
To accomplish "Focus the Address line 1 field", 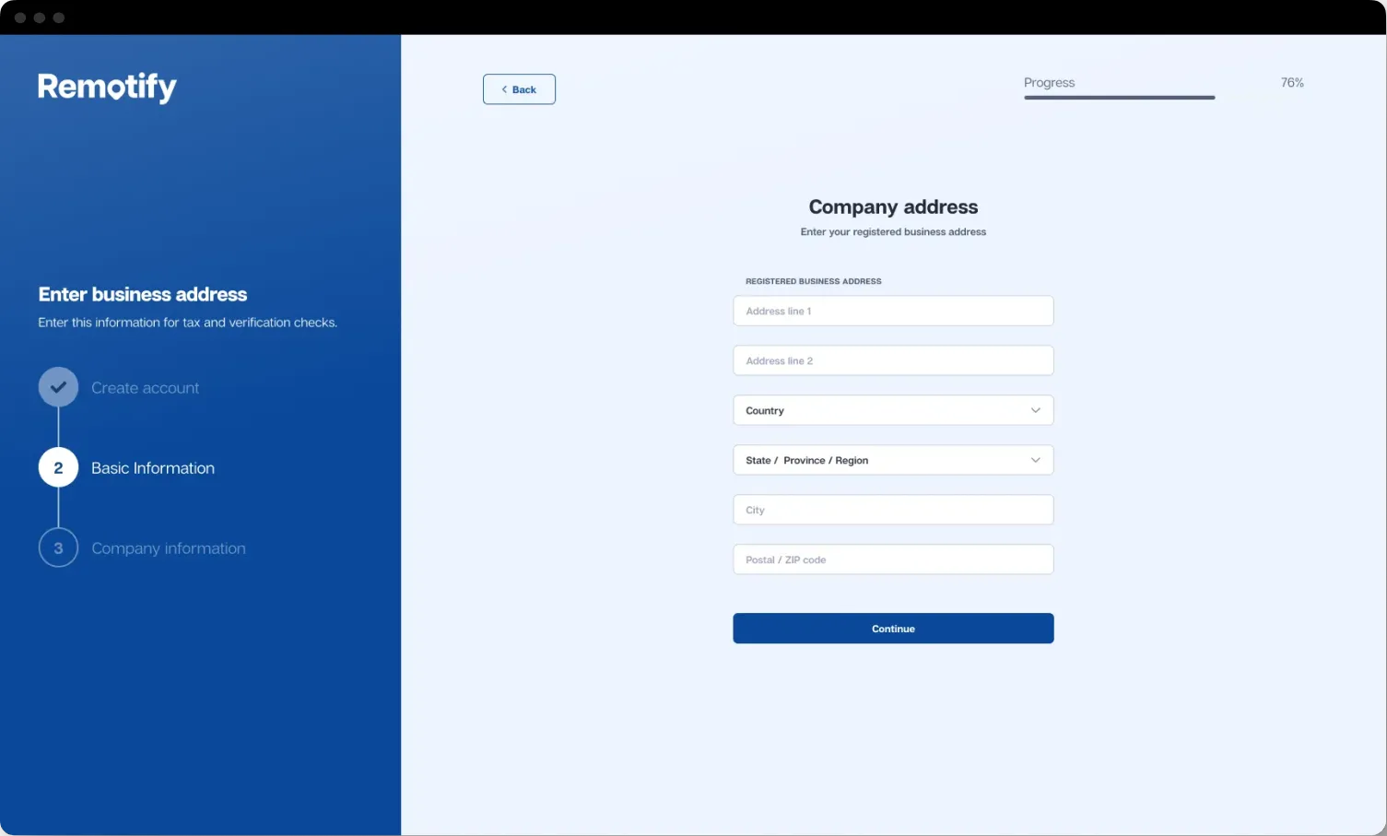I will tap(893, 311).
